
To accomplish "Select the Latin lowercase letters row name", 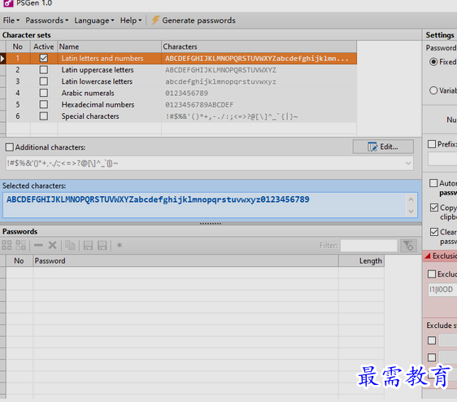I will coord(97,81).
